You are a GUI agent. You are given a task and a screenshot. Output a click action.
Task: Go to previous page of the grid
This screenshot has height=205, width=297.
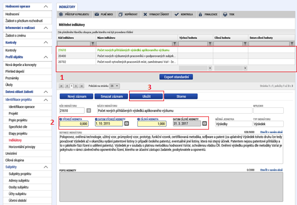67,86
